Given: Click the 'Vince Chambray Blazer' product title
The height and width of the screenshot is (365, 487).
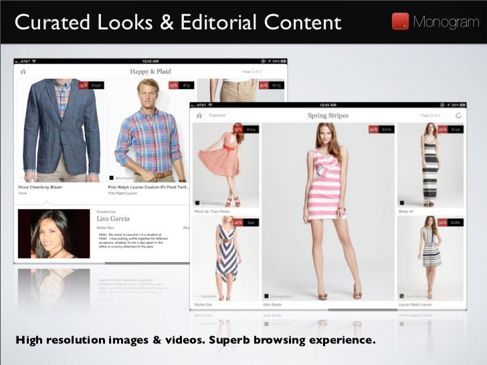Looking at the screenshot, I should 40,187.
